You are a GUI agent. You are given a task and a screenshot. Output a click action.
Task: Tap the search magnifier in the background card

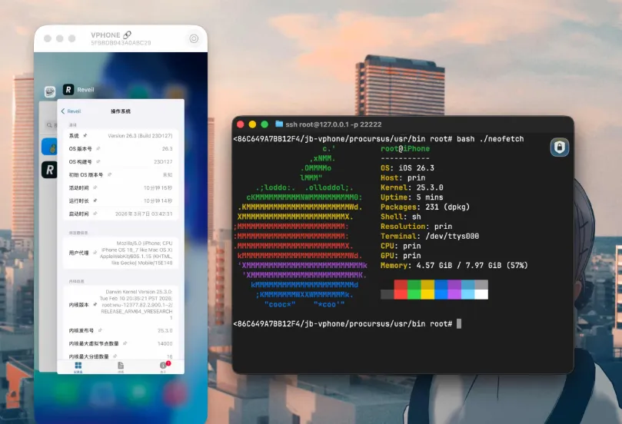(49, 125)
